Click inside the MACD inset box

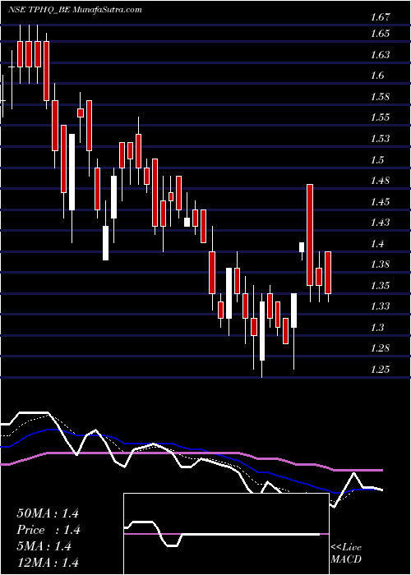coord(226,534)
